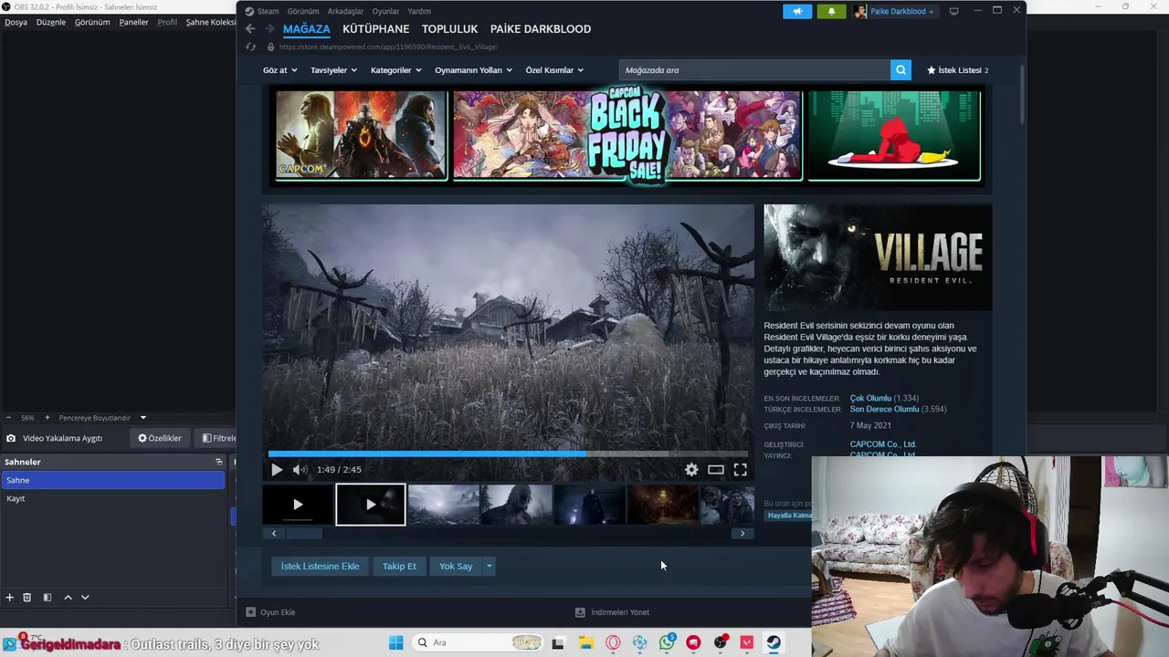
Task: Remove the selected scene in OBS
Action: (27, 598)
